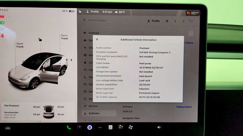The image size is (243, 136).
Task: Tap the Infotainment processor value Intel Atom
Action: [145, 76]
